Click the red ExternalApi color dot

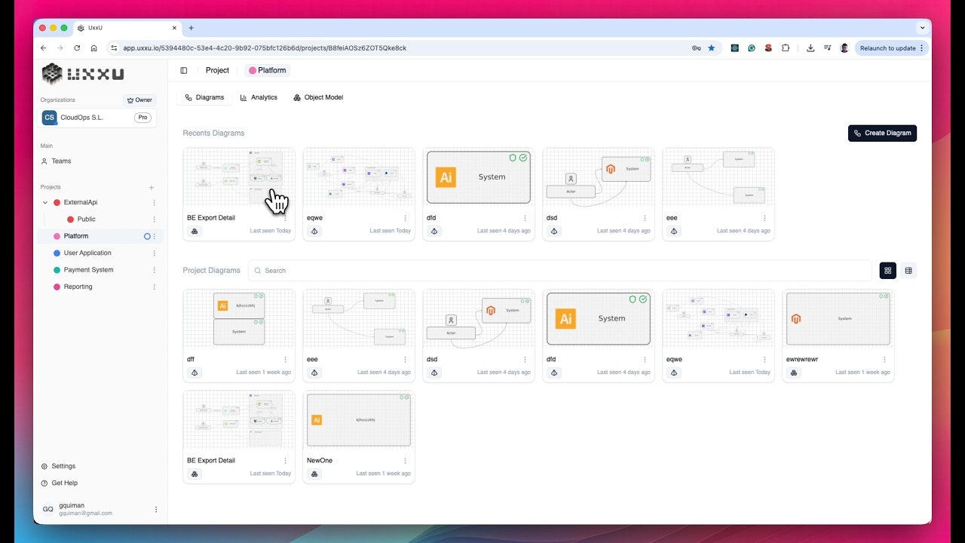coord(57,202)
